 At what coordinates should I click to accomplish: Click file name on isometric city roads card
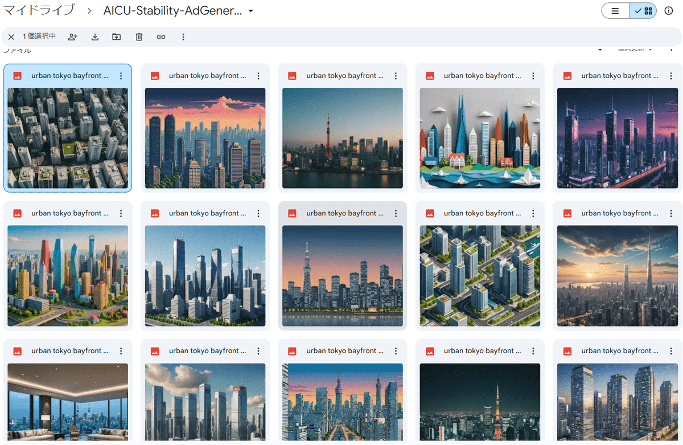coord(483,214)
